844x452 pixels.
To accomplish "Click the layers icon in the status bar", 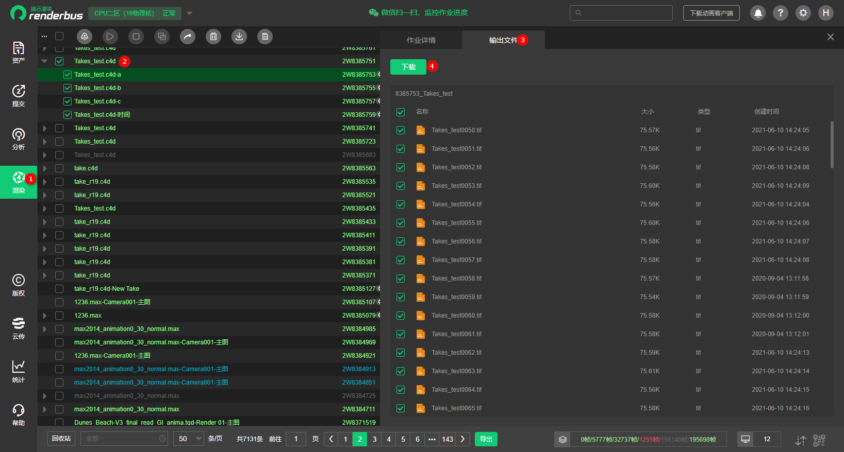I will pyautogui.click(x=563, y=439).
